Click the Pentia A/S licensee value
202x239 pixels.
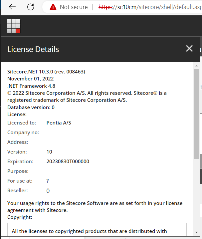point(59,123)
